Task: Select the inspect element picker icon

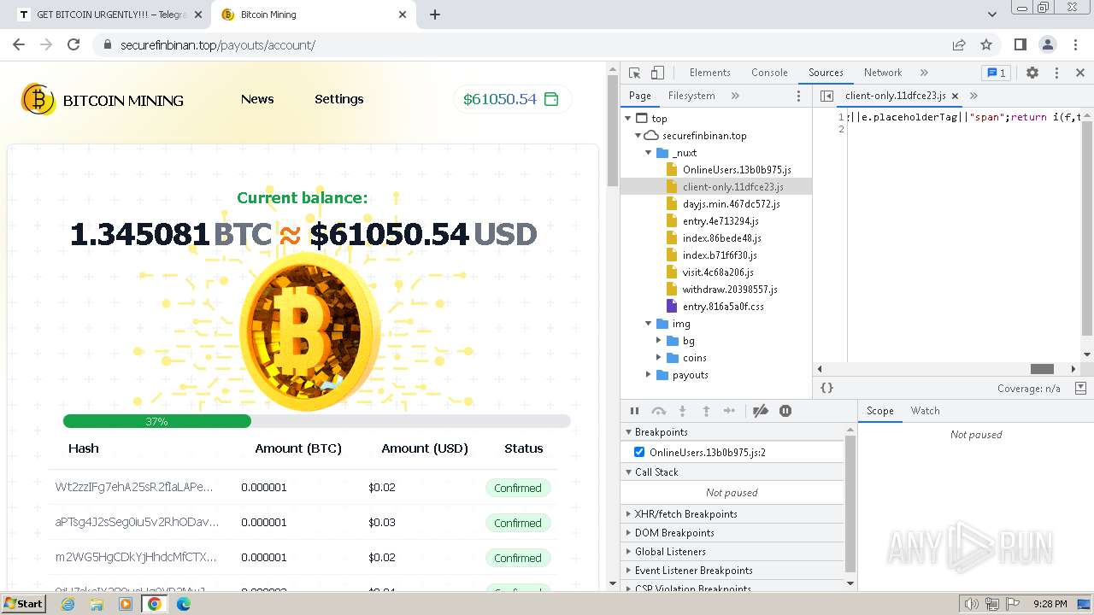Action: 634,73
